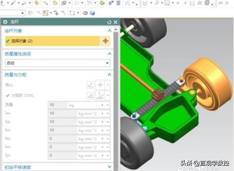
Task: Activate the 选择对象 (2) selection row
Action: 52,41
